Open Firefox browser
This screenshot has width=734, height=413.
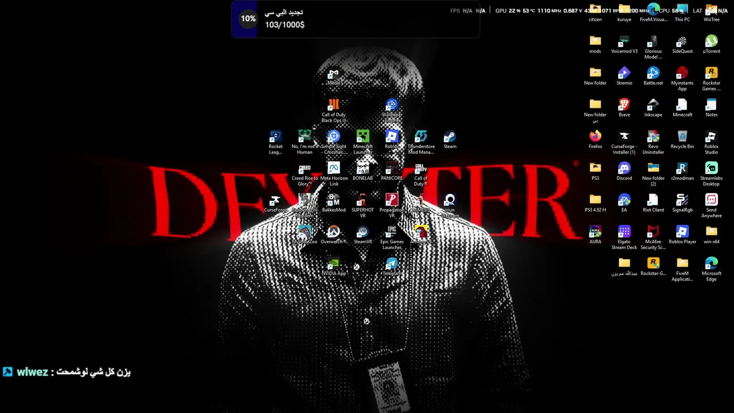point(595,138)
